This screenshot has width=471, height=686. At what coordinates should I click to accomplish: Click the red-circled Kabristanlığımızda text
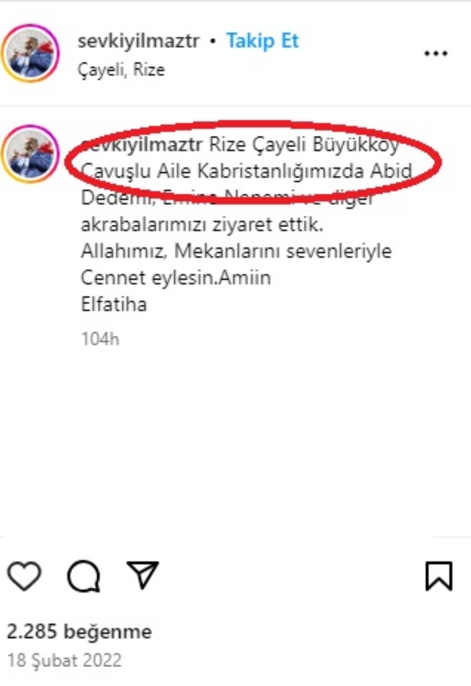pos(281,171)
